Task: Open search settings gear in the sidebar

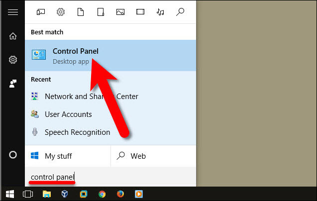Action: coord(13,60)
